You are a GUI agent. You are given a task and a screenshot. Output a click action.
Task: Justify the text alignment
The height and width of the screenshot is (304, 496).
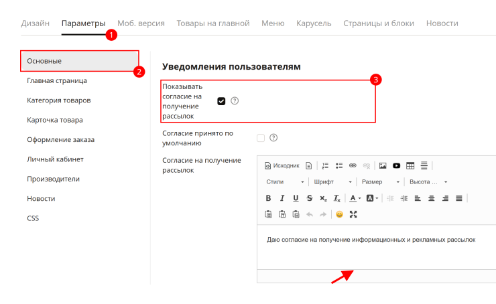(x=459, y=198)
